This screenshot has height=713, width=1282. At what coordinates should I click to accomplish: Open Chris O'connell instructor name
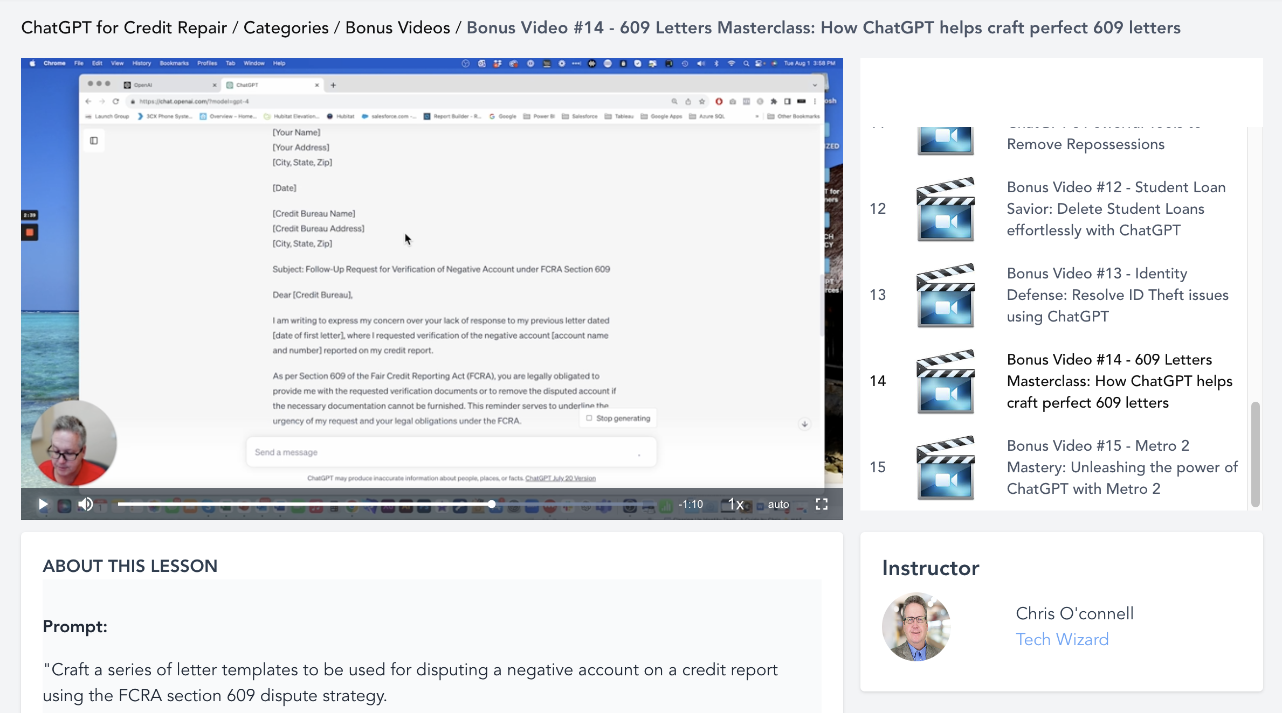coord(1074,613)
